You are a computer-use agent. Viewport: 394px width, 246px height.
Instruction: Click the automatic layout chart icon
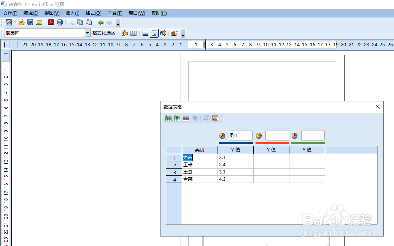click(175, 33)
